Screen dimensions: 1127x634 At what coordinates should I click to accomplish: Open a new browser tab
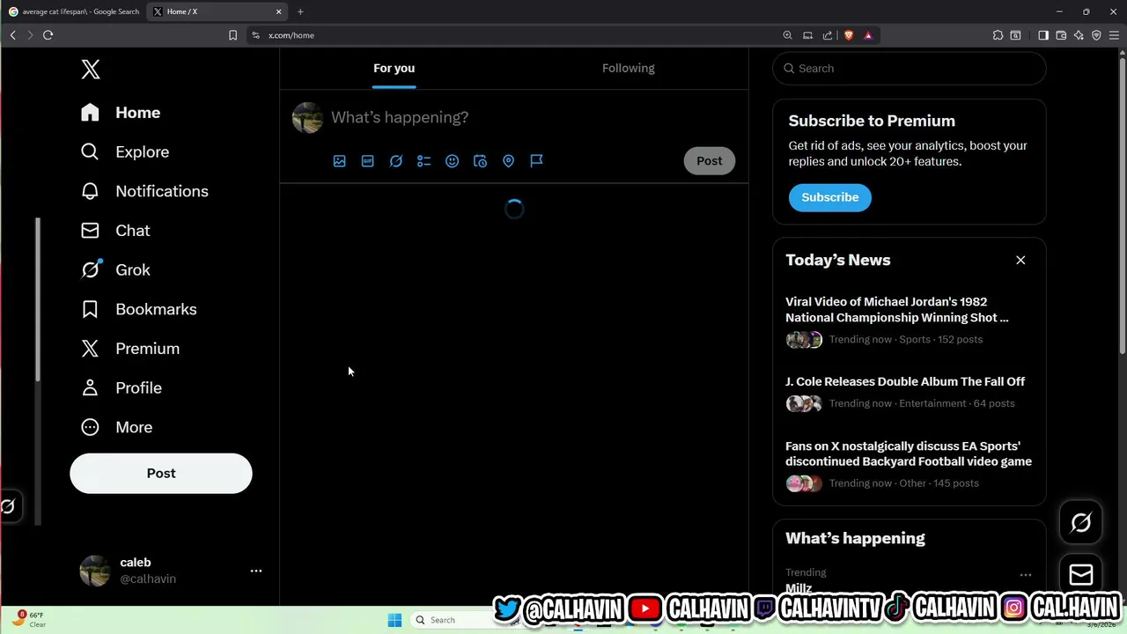[x=300, y=11]
